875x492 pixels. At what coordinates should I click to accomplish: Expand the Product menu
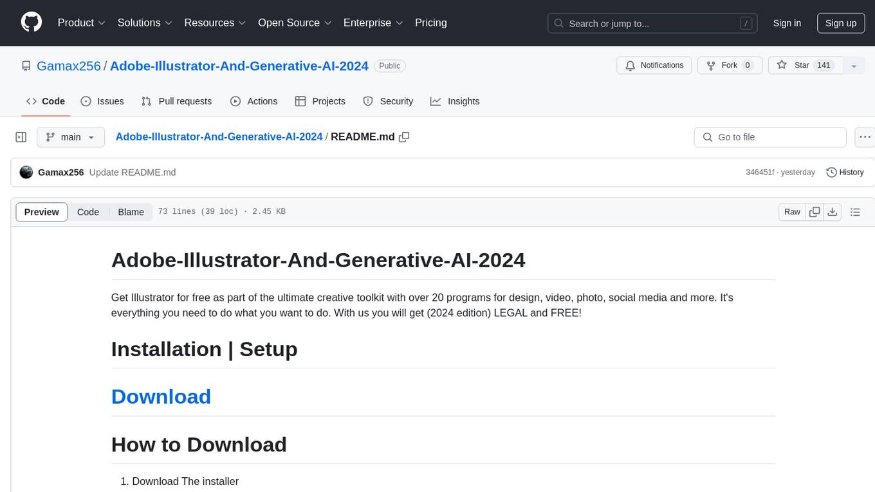click(x=82, y=23)
